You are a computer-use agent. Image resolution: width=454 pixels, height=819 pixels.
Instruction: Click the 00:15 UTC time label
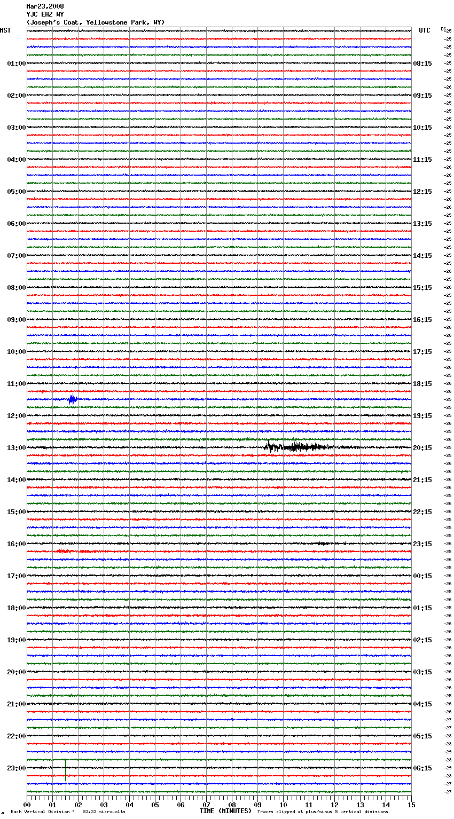(x=422, y=576)
